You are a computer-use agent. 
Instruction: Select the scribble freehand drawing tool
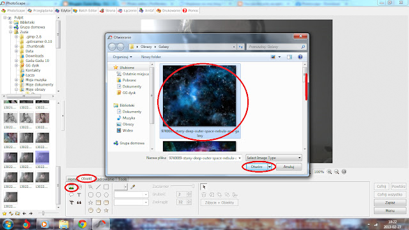91,187
